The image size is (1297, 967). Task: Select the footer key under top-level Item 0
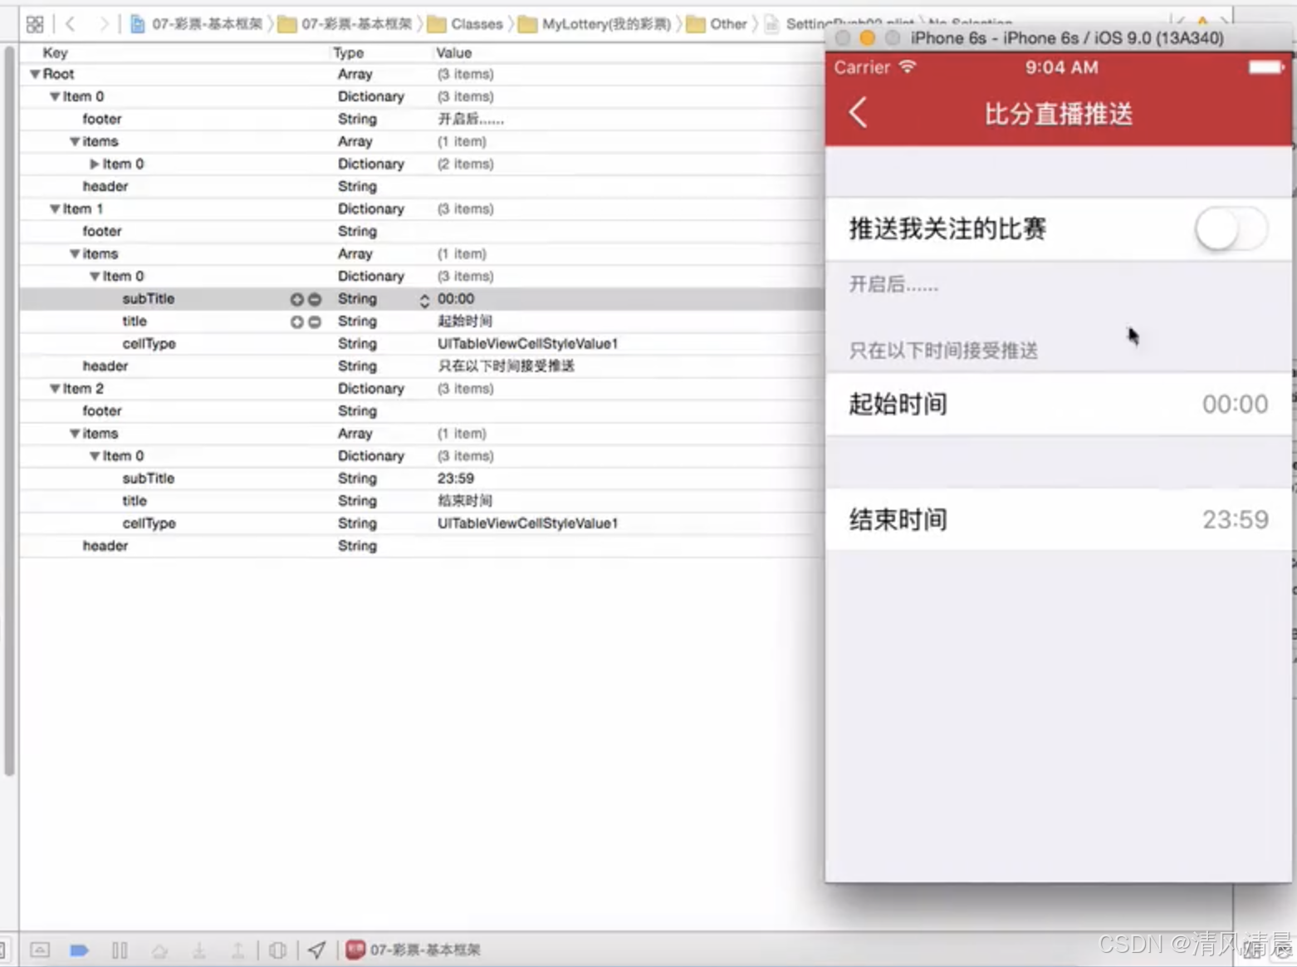102,119
